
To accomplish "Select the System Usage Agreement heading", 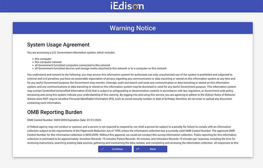I will point(58,45).
